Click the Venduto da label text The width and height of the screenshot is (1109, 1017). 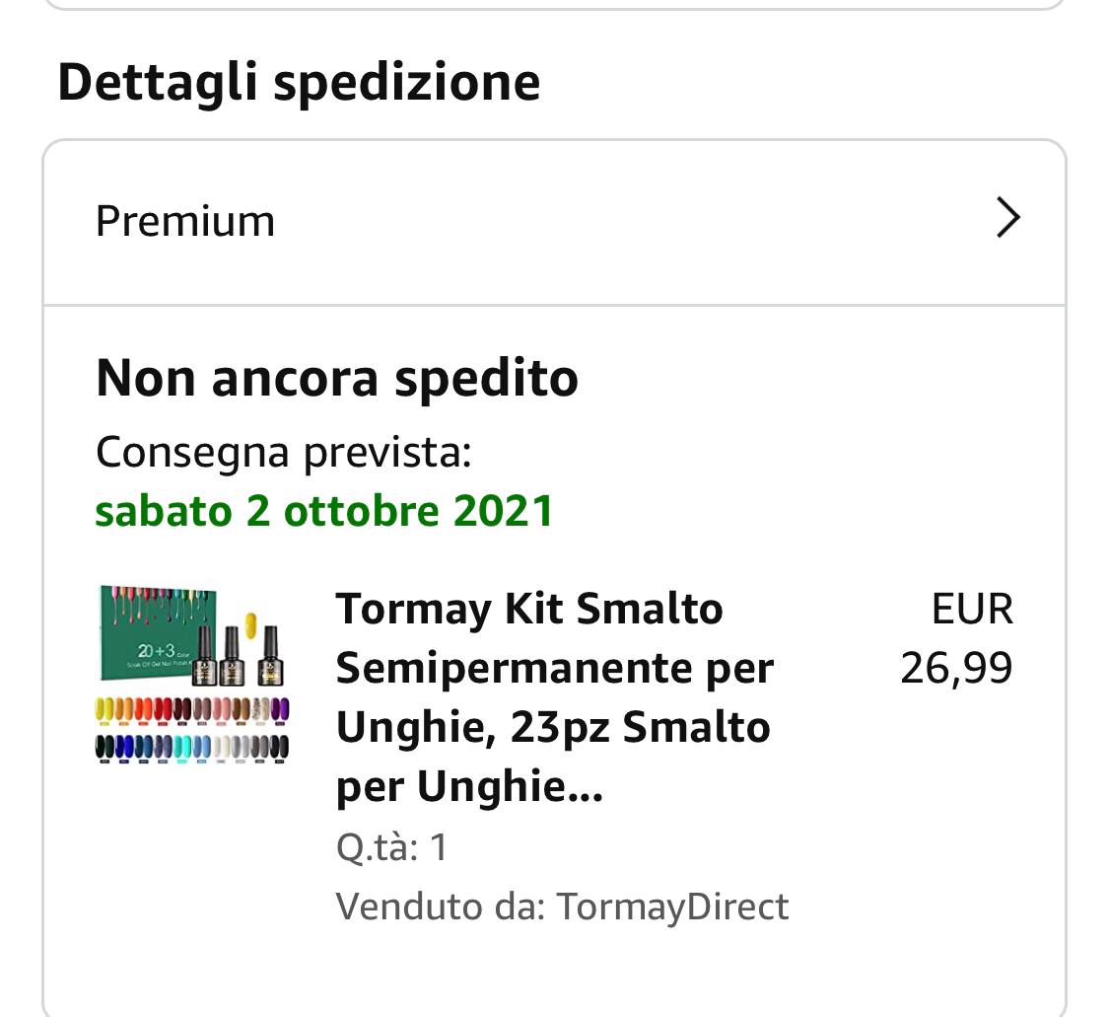point(440,906)
